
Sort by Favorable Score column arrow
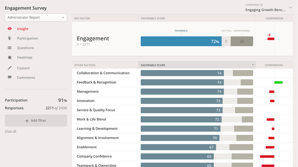point(252,65)
